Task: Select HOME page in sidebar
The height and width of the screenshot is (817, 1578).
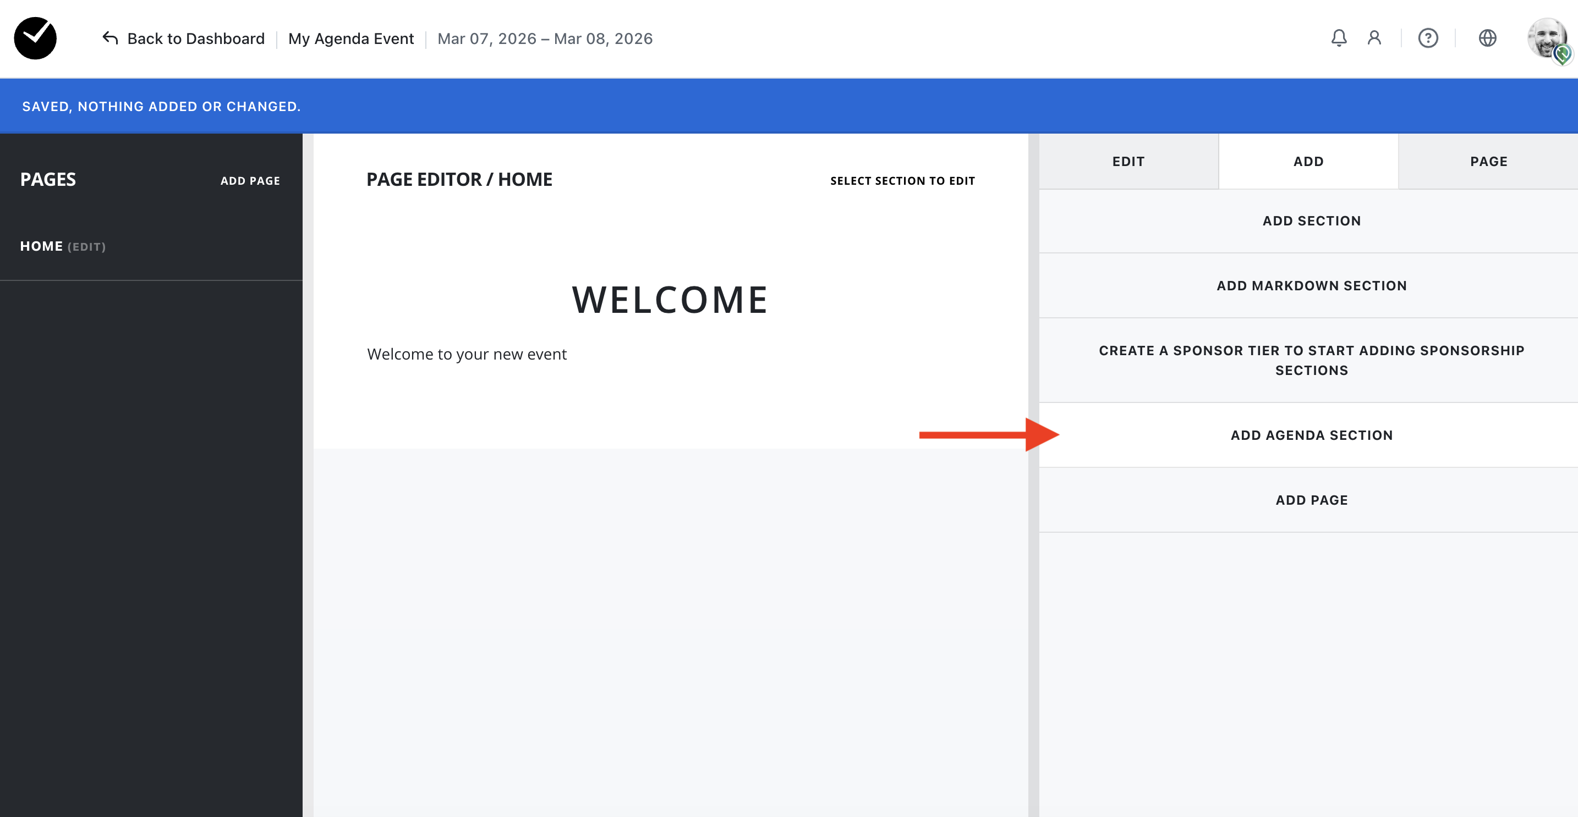Action: (x=42, y=246)
